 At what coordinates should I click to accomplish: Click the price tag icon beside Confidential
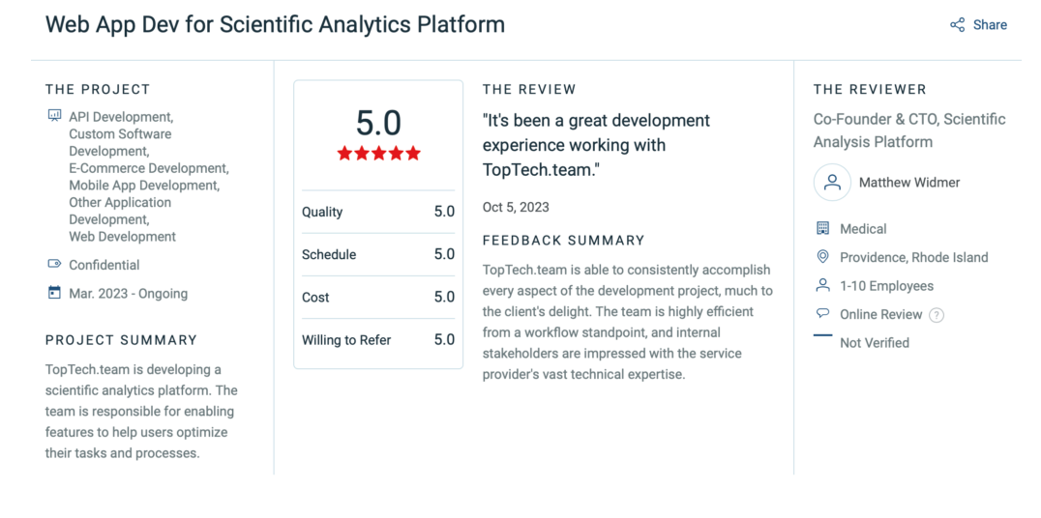coord(54,264)
